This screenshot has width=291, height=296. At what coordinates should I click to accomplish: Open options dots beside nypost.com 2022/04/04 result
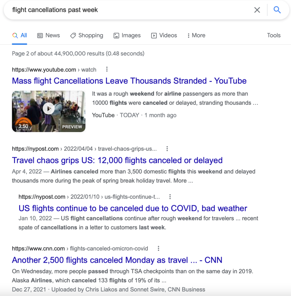pos(167,149)
